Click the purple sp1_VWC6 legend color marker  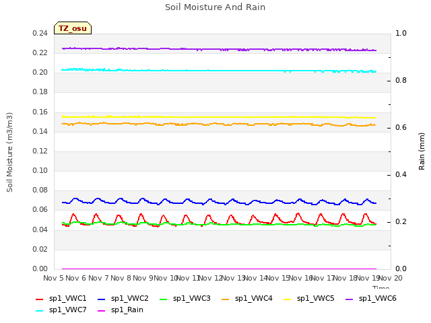349,299
